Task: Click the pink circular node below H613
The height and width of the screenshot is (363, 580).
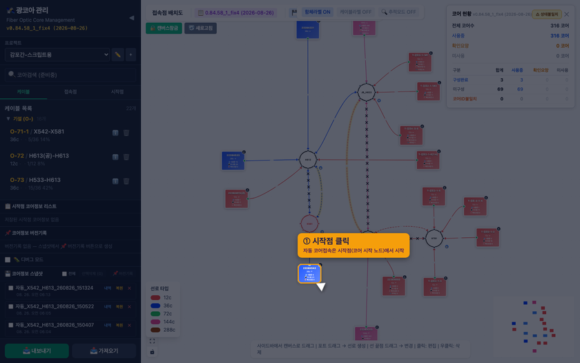Action: pyautogui.click(x=309, y=224)
